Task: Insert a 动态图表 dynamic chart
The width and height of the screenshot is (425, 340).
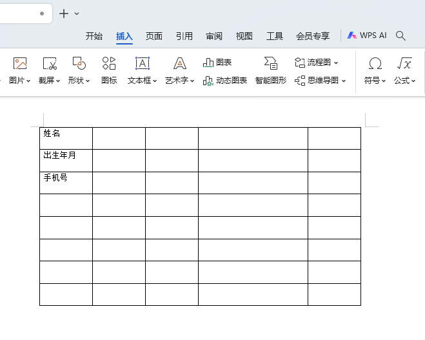Action: click(x=225, y=81)
